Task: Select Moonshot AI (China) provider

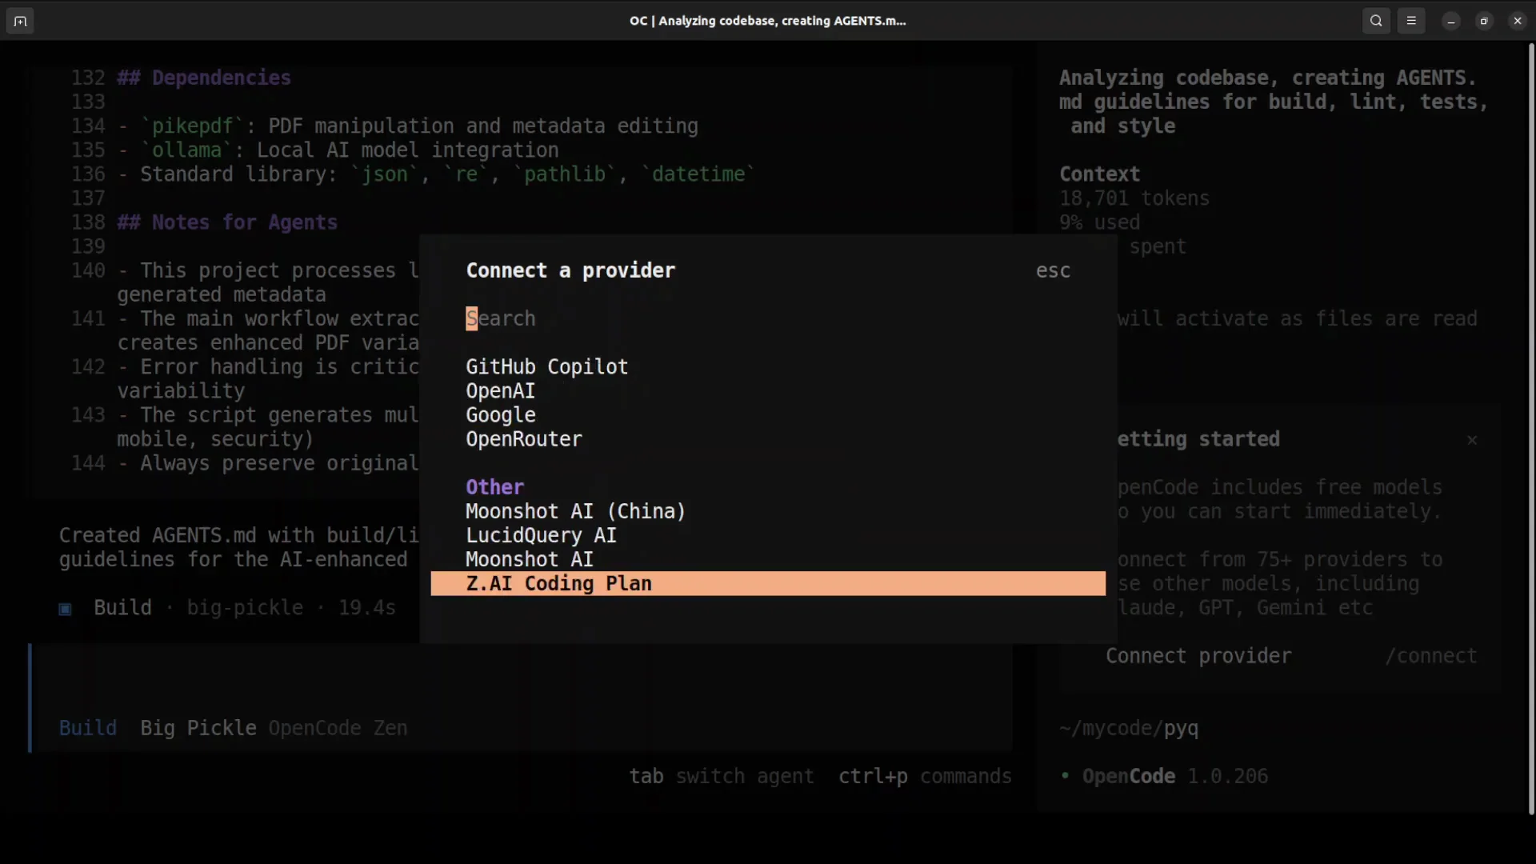Action: coord(575,511)
